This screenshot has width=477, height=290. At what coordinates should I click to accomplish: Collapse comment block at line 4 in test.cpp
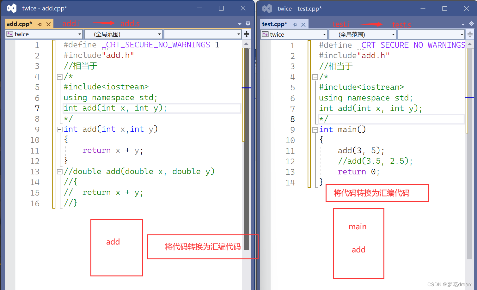click(x=315, y=77)
